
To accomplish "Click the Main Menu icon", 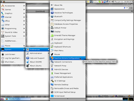I will [52, 50].
